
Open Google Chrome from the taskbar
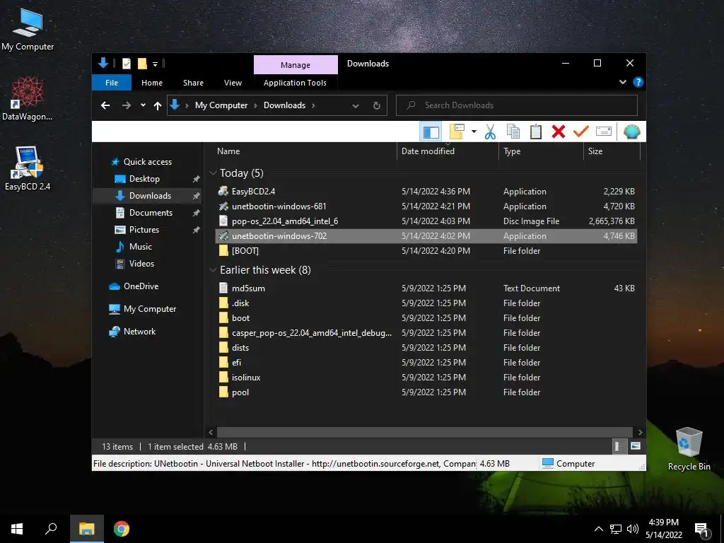tap(122, 529)
